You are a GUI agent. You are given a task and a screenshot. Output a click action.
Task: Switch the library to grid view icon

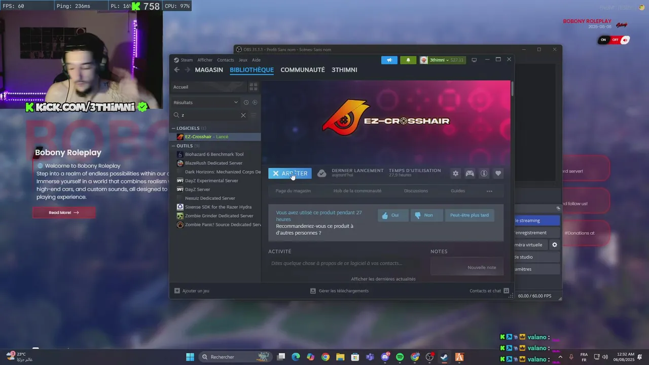[x=254, y=87]
